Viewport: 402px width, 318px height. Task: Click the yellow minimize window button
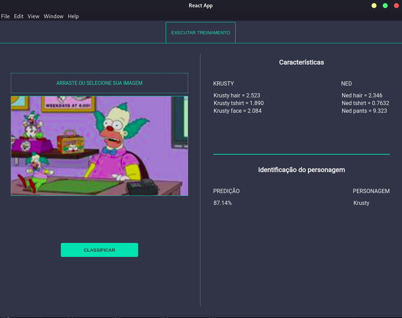click(374, 6)
